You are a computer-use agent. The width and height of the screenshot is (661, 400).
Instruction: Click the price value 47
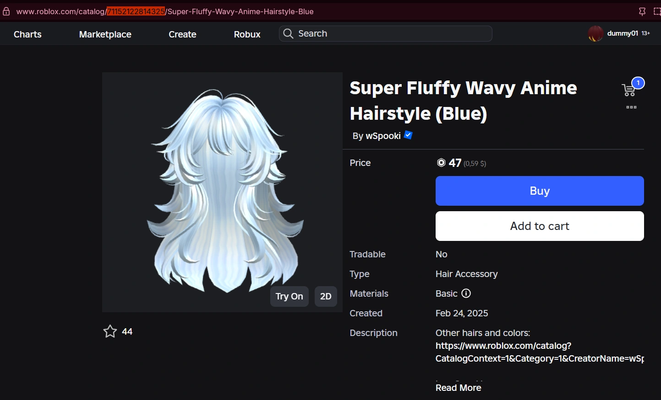(455, 163)
